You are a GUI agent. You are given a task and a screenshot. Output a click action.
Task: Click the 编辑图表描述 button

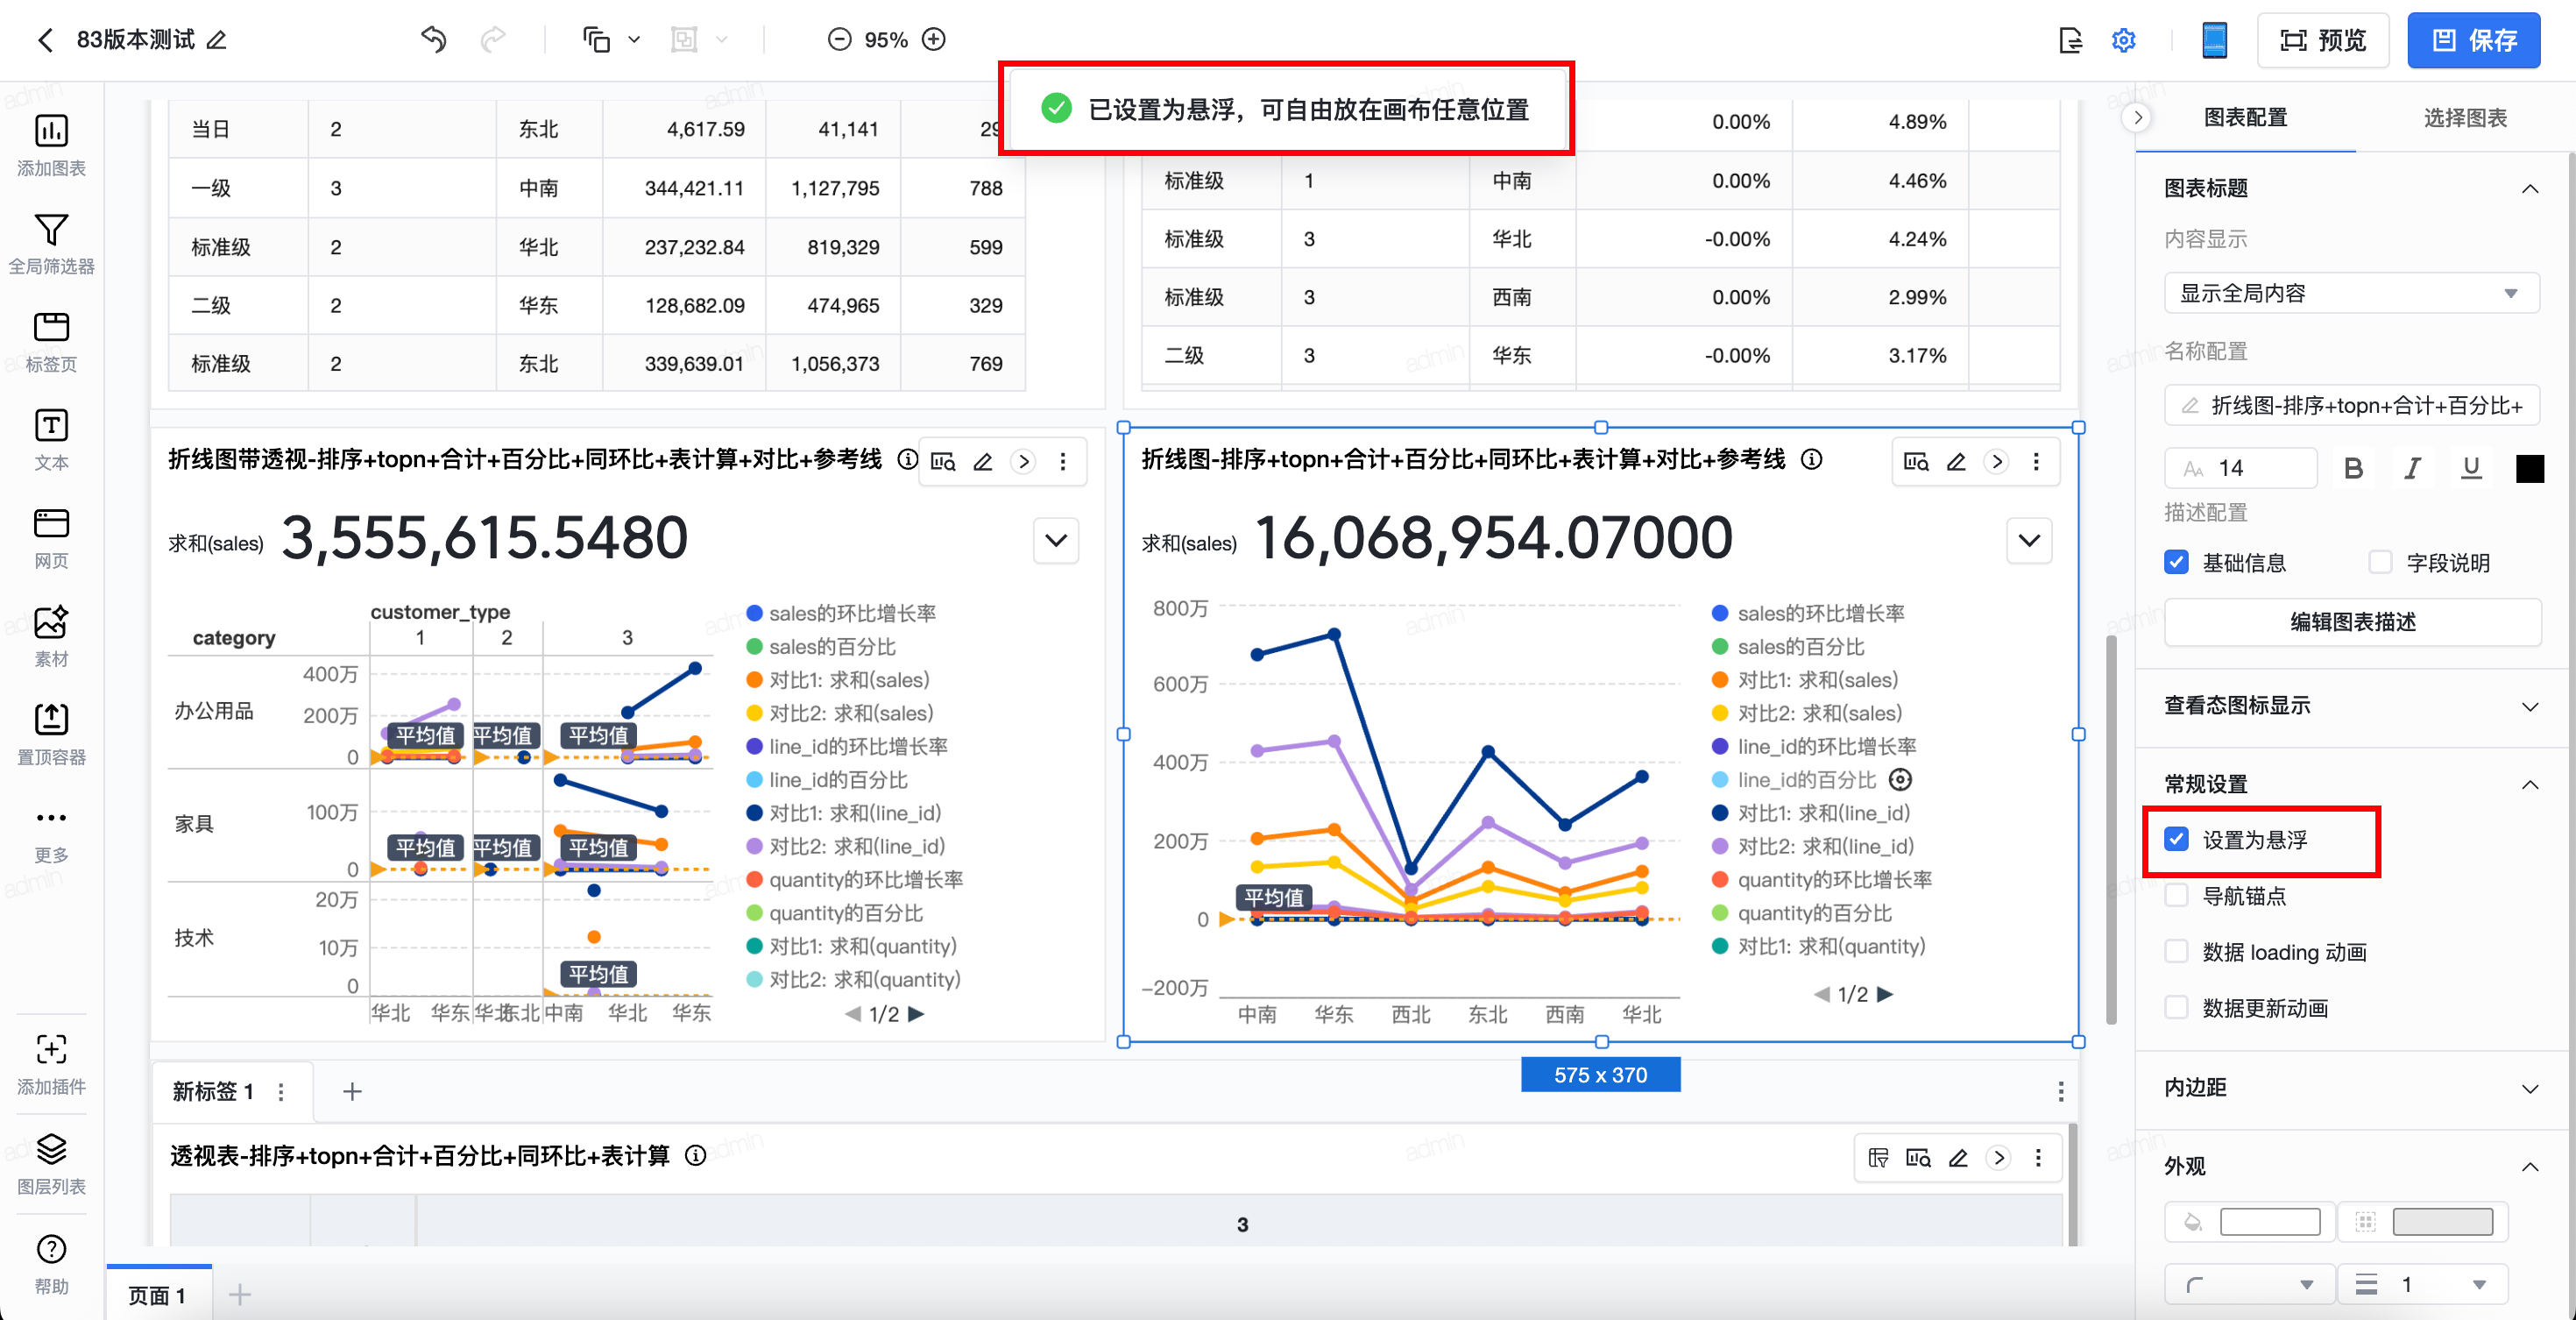pyautogui.click(x=2353, y=622)
